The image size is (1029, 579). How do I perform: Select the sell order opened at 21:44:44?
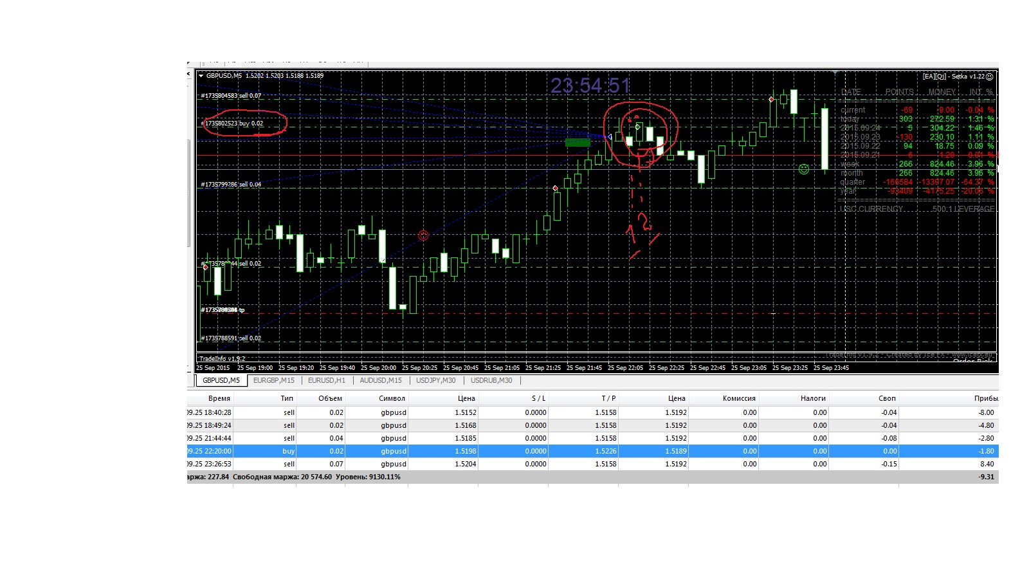(592, 438)
